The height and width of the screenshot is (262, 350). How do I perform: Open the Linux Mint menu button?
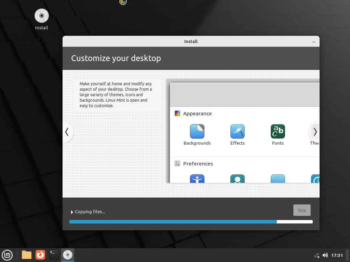[x=7, y=255]
